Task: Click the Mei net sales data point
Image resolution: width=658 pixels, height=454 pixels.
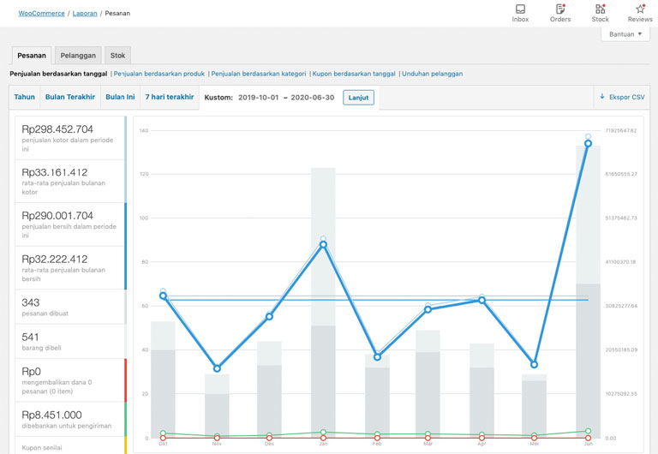Action: 535,365
